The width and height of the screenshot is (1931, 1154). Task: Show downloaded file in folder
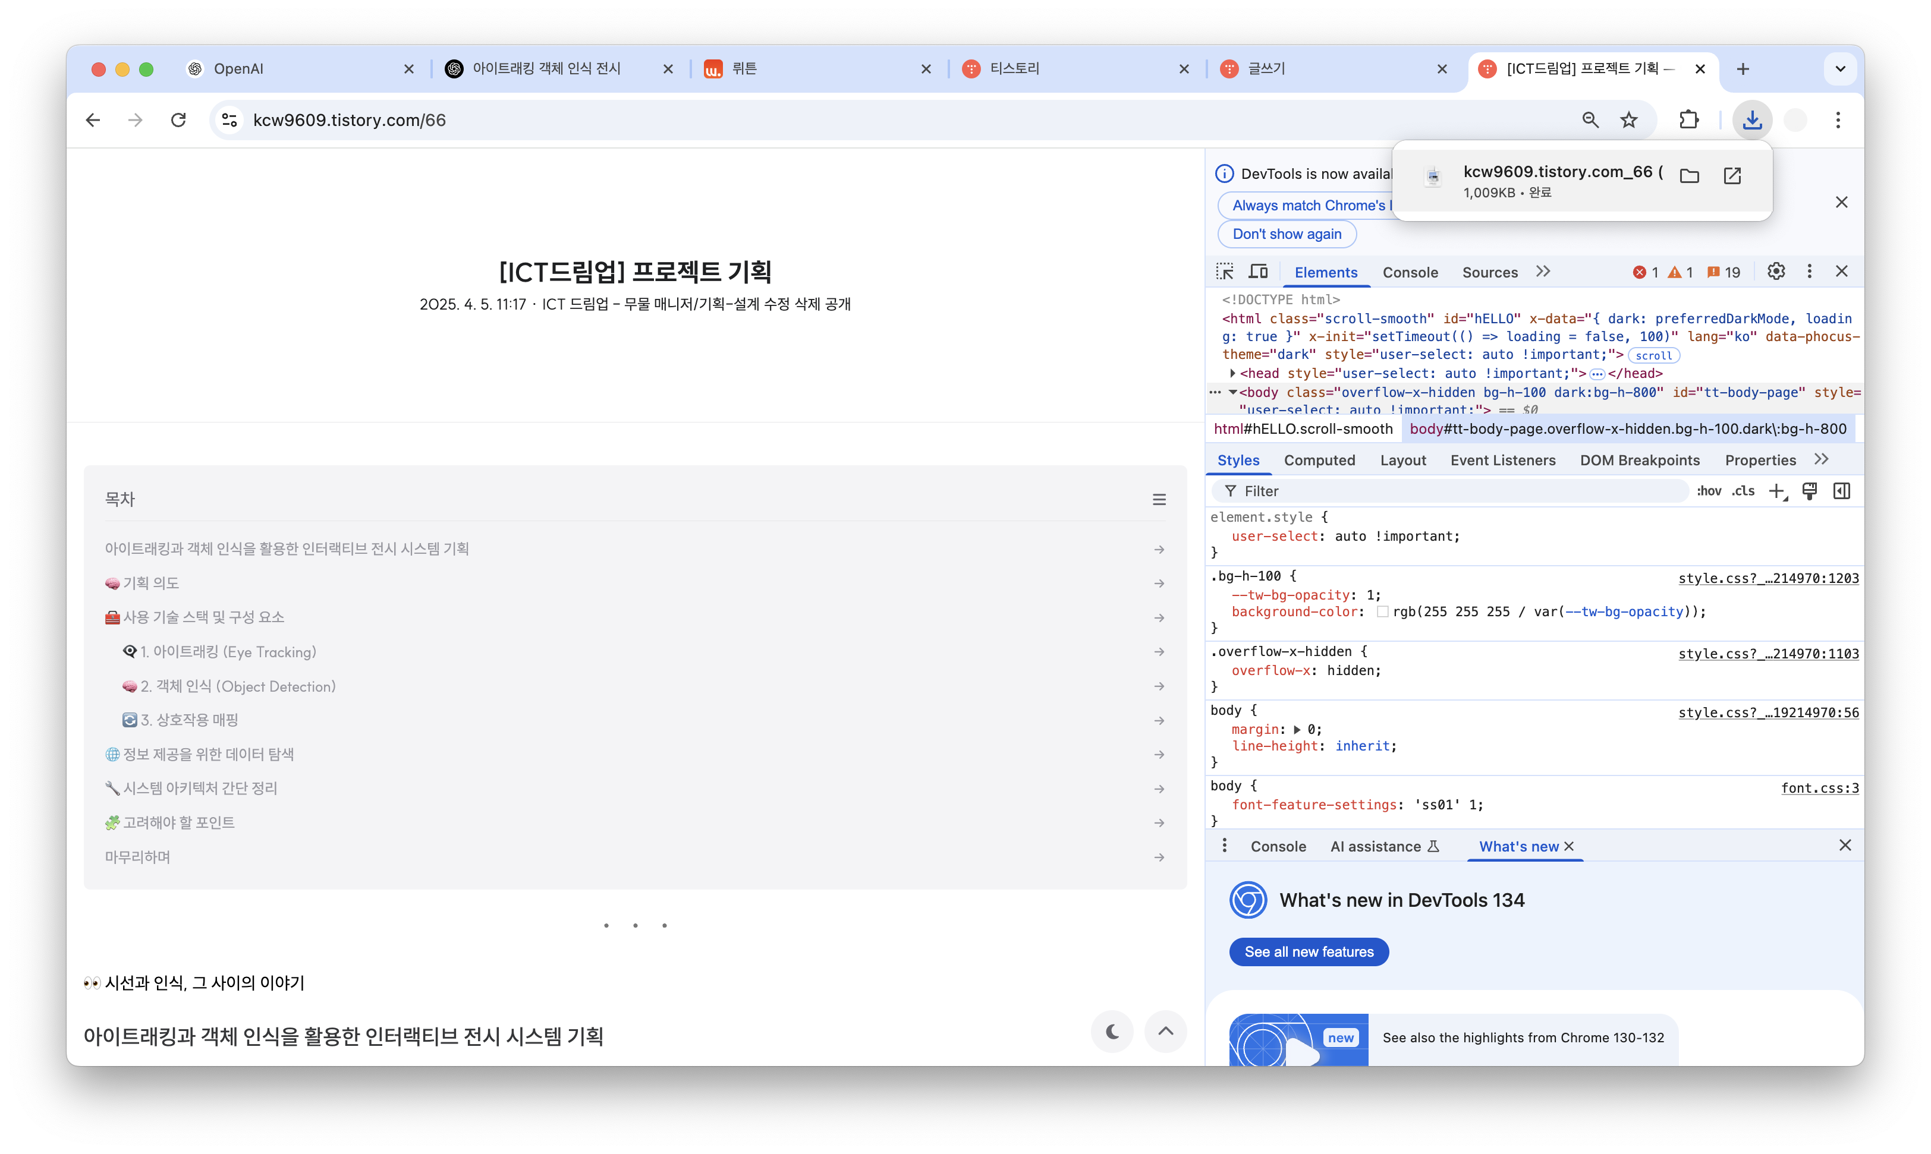pos(1689,176)
